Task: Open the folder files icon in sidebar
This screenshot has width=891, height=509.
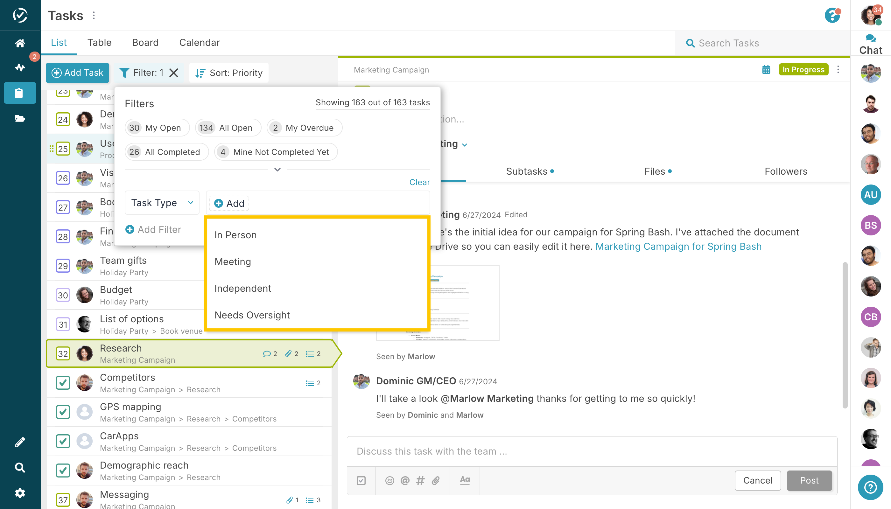Action: (20, 119)
